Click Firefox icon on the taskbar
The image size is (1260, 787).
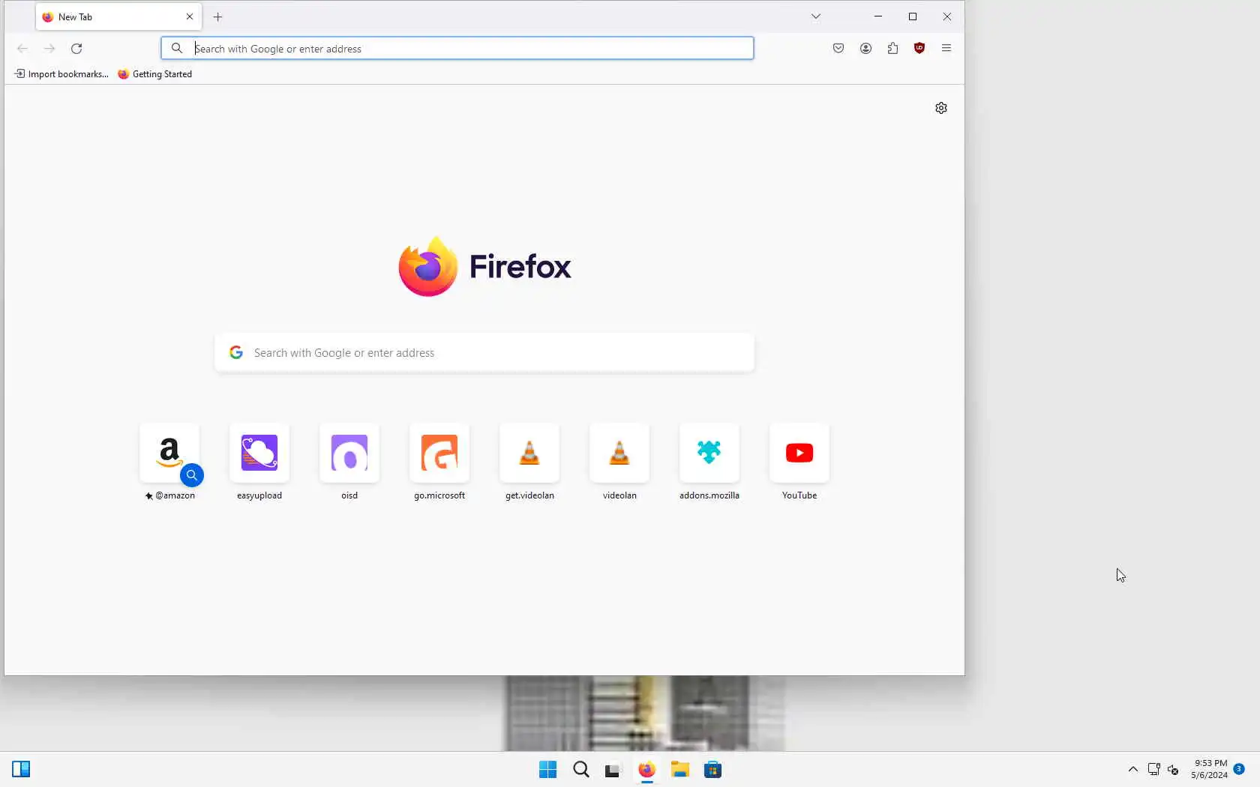(x=646, y=770)
